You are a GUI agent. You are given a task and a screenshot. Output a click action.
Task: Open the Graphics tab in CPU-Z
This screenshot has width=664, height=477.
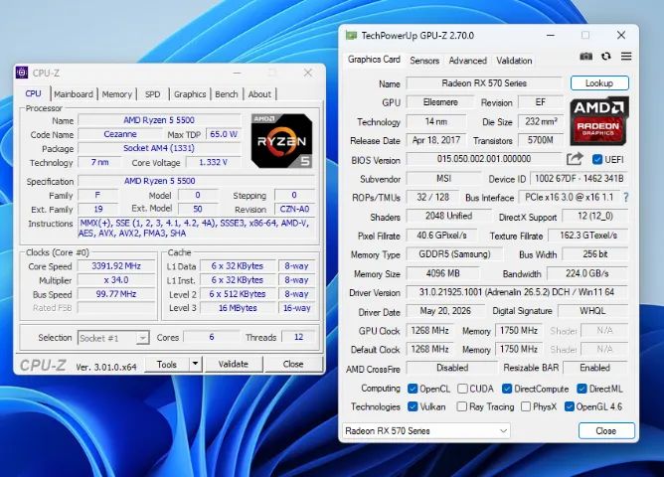pyautogui.click(x=190, y=94)
